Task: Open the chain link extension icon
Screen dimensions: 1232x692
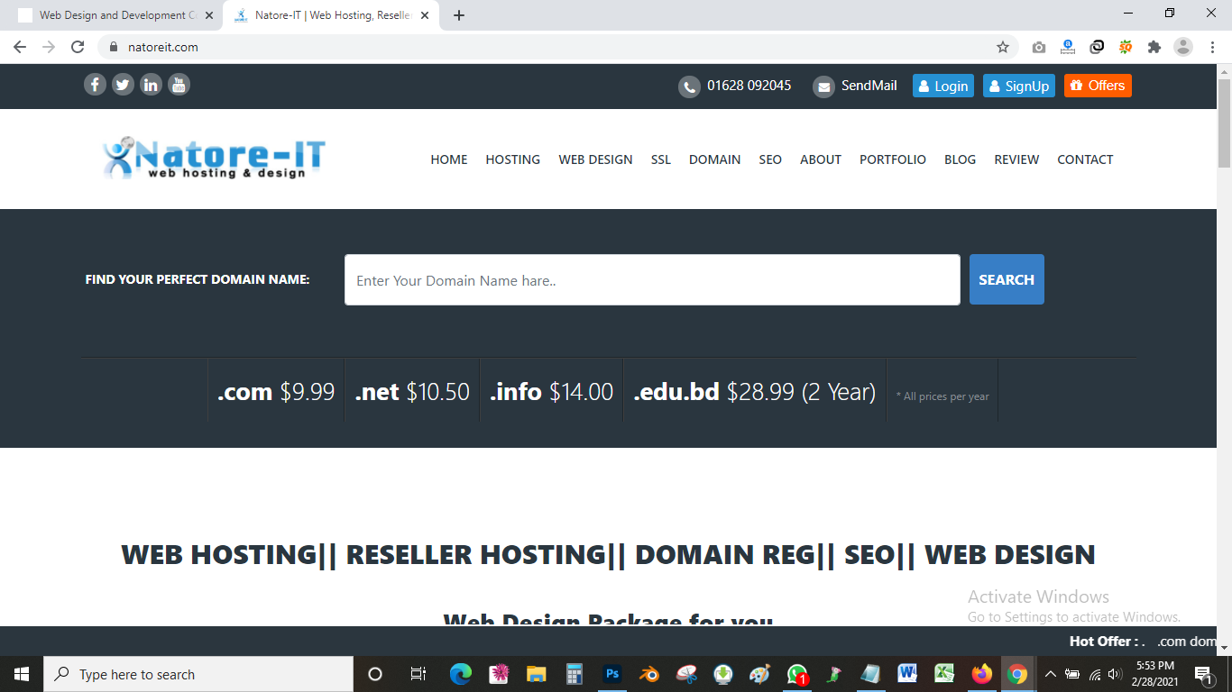Action: (1097, 47)
